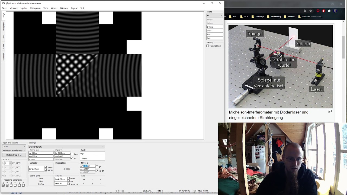Click the lowercase y label in Axis group
347x195 pixels.
coord(92,184)
